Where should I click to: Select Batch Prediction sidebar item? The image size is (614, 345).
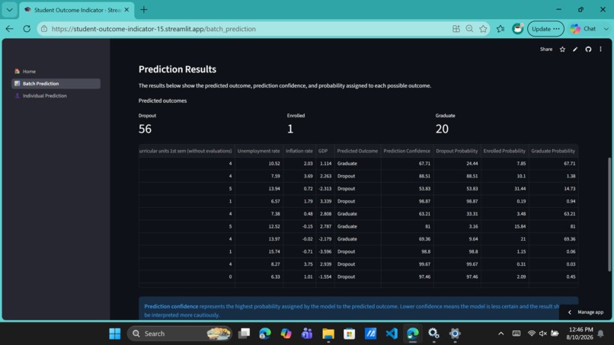click(x=56, y=84)
